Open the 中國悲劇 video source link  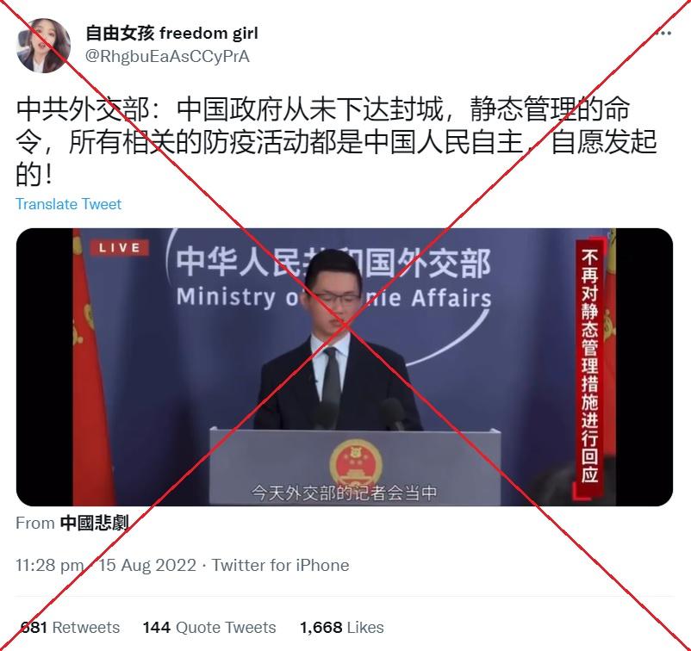point(94,523)
